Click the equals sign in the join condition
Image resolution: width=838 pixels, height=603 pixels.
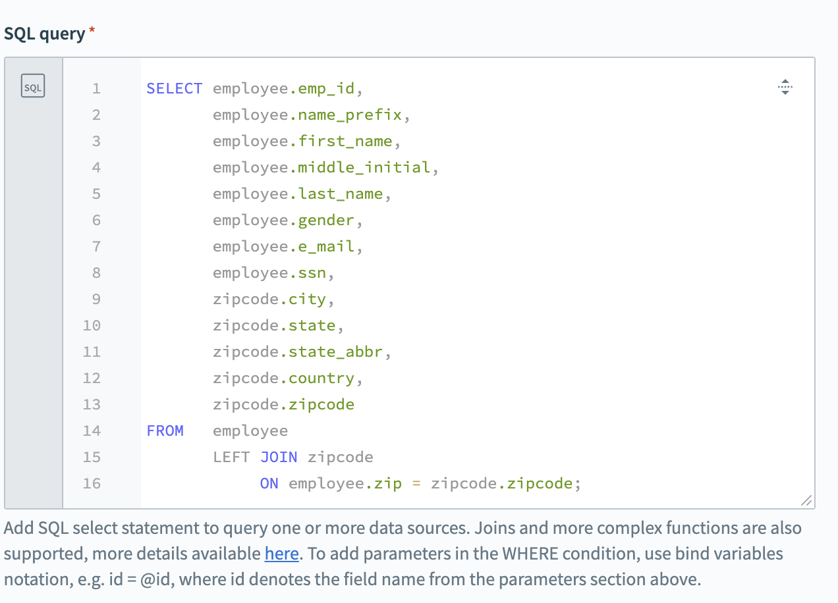[x=416, y=483]
